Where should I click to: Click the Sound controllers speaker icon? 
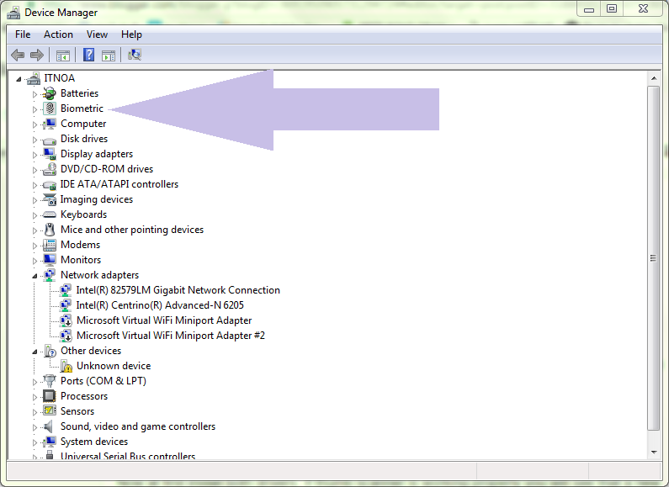point(50,426)
